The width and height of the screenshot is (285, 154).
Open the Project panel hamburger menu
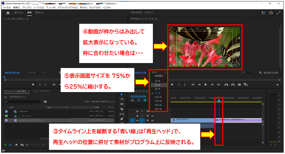(29, 92)
